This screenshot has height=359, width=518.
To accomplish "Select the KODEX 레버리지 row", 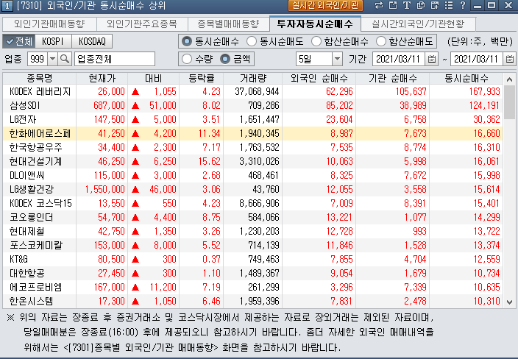I will 252,91.
